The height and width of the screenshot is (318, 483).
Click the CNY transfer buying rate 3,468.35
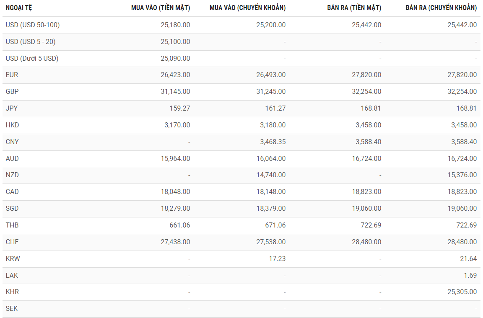point(273,142)
